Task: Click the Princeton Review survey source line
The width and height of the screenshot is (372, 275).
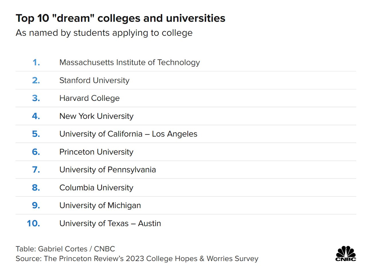Action: tap(137, 259)
